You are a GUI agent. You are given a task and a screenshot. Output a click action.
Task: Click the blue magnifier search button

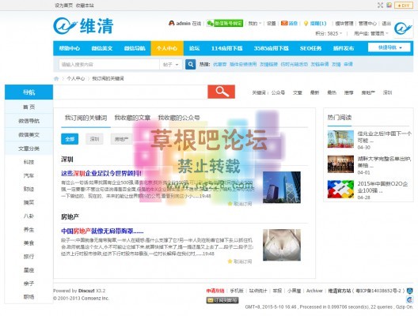coord(190,64)
